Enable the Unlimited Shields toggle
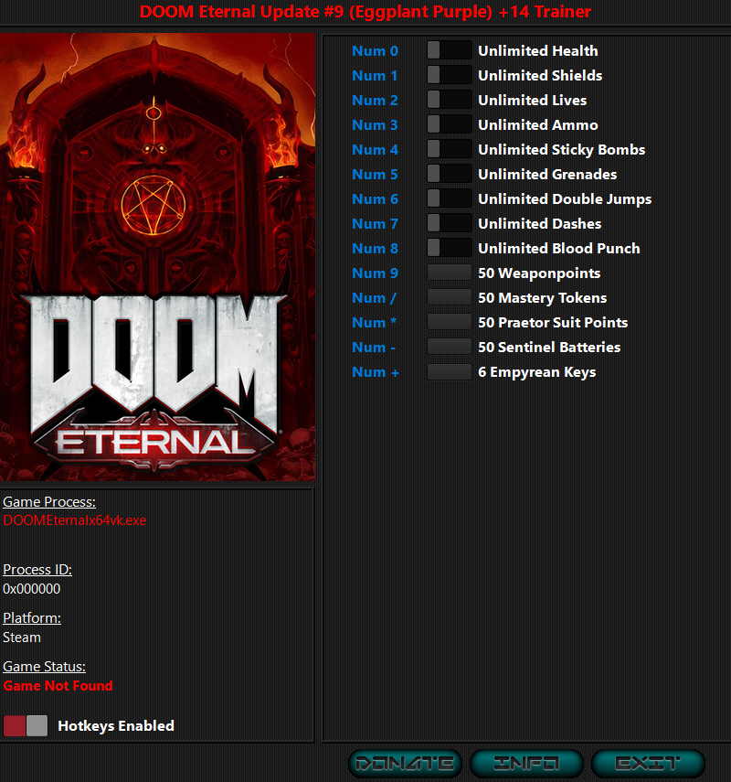 (449, 75)
